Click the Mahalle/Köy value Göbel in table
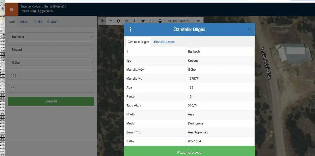 click(x=192, y=70)
